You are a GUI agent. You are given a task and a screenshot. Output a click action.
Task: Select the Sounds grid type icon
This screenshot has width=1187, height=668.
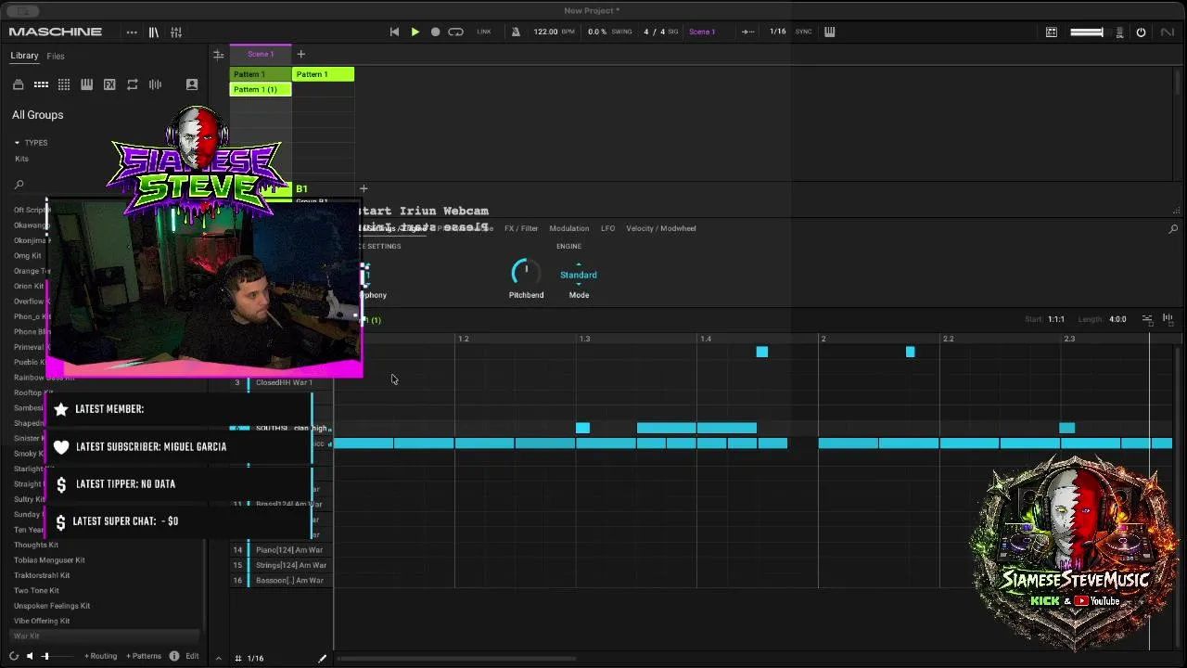pyautogui.click(x=64, y=84)
